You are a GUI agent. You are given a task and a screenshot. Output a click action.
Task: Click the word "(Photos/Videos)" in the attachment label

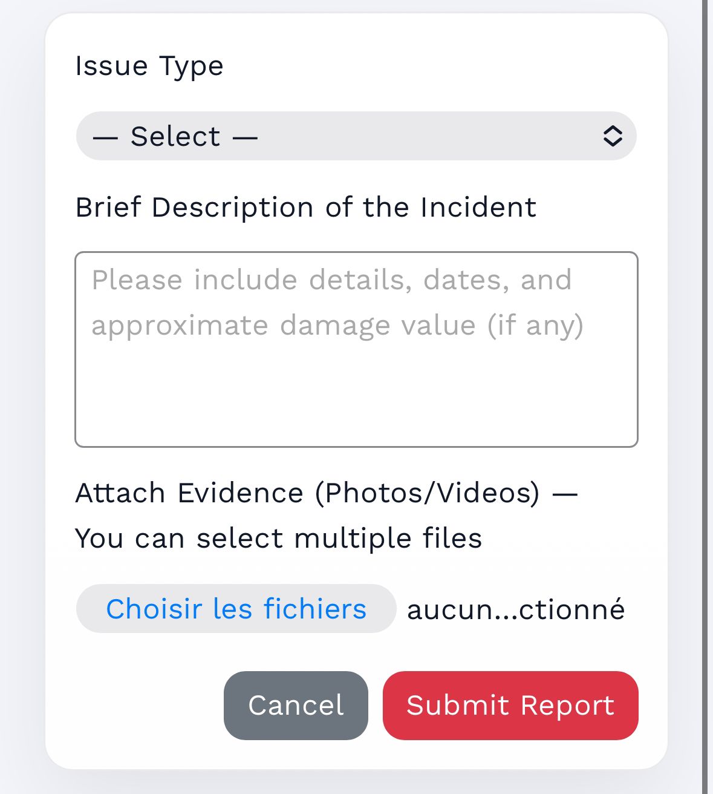tap(427, 493)
